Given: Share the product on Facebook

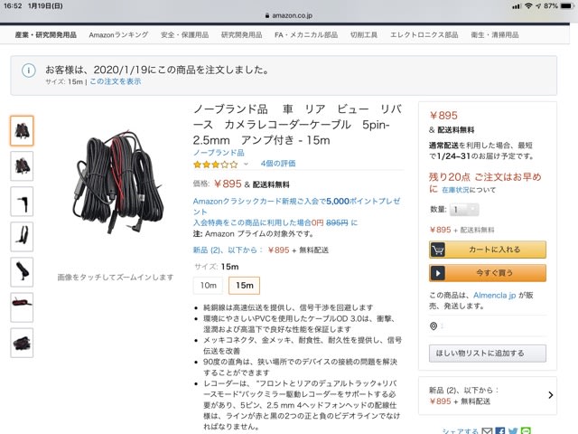Looking at the screenshot, I should pyautogui.click(x=500, y=430).
